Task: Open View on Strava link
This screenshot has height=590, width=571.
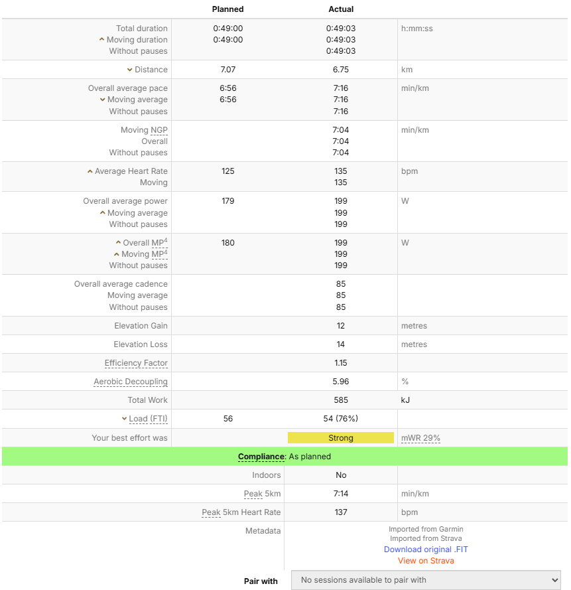Action: pyautogui.click(x=426, y=561)
